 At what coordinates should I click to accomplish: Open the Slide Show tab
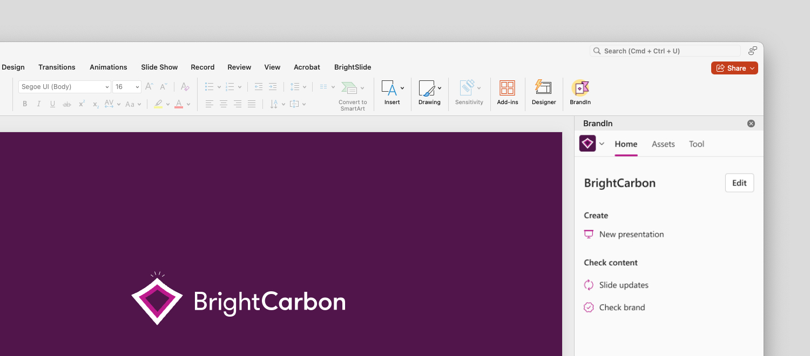pos(159,67)
